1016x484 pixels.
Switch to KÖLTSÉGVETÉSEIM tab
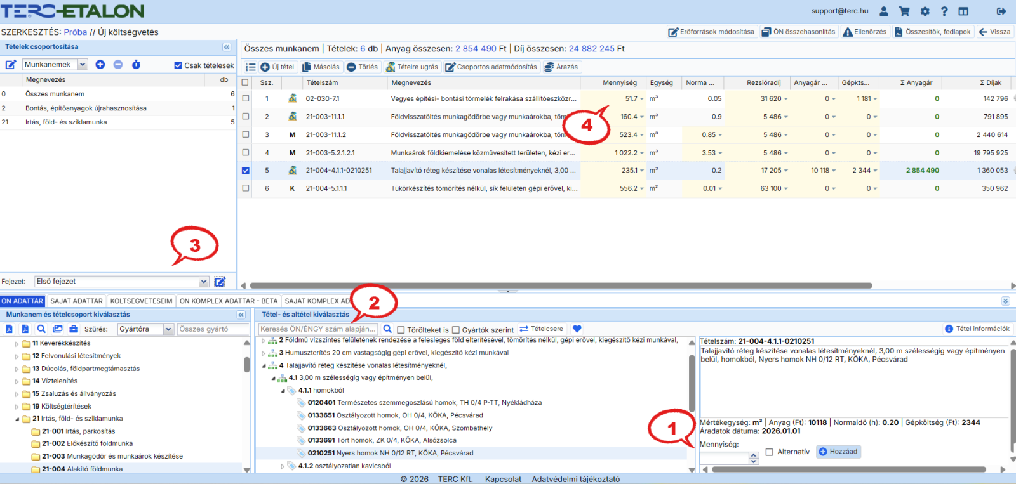[x=141, y=301]
